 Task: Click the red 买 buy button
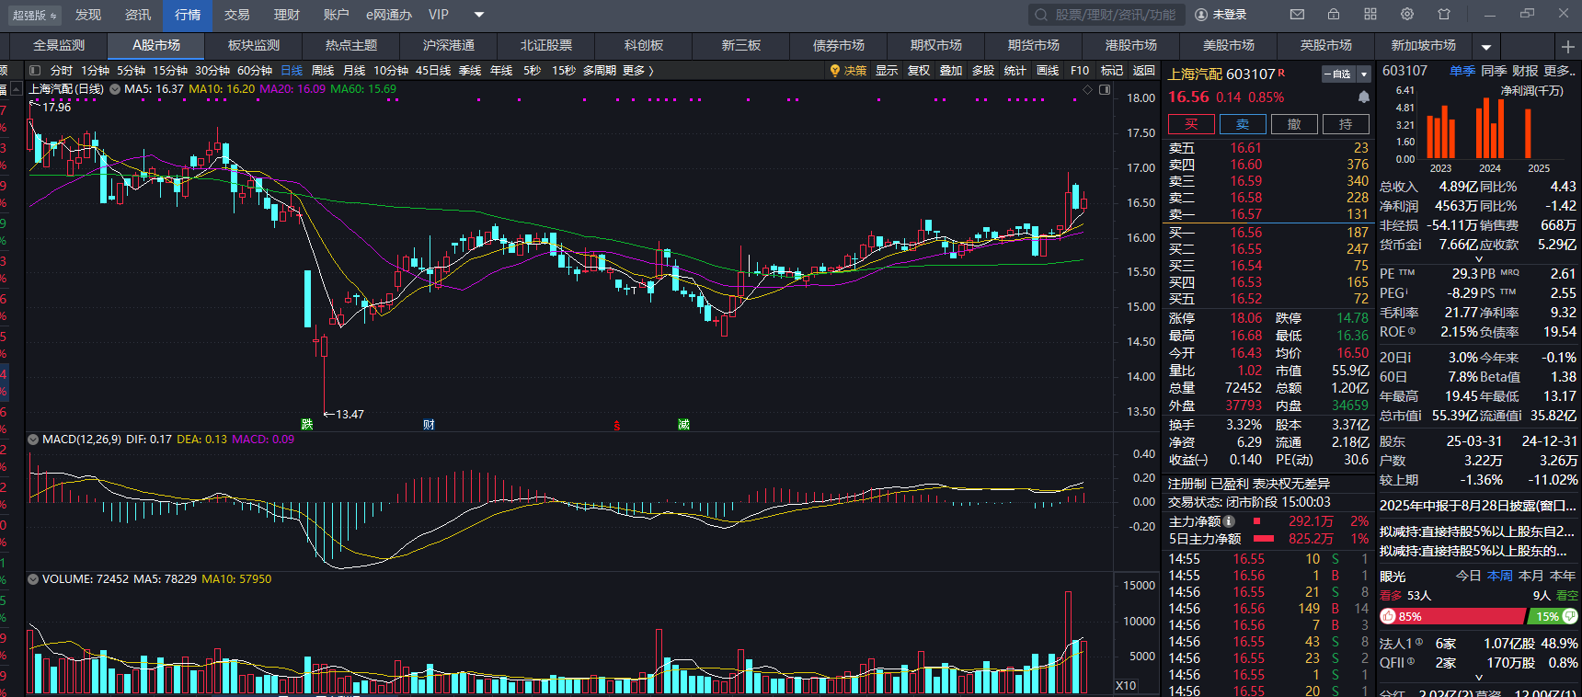[1191, 124]
